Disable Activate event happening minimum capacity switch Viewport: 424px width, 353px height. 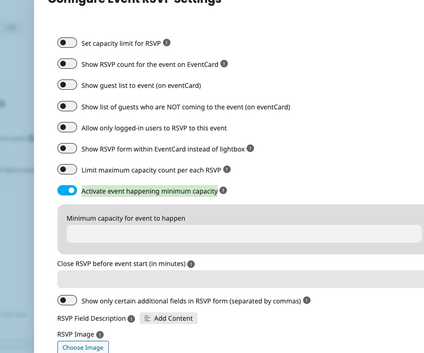tap(67, 191)
